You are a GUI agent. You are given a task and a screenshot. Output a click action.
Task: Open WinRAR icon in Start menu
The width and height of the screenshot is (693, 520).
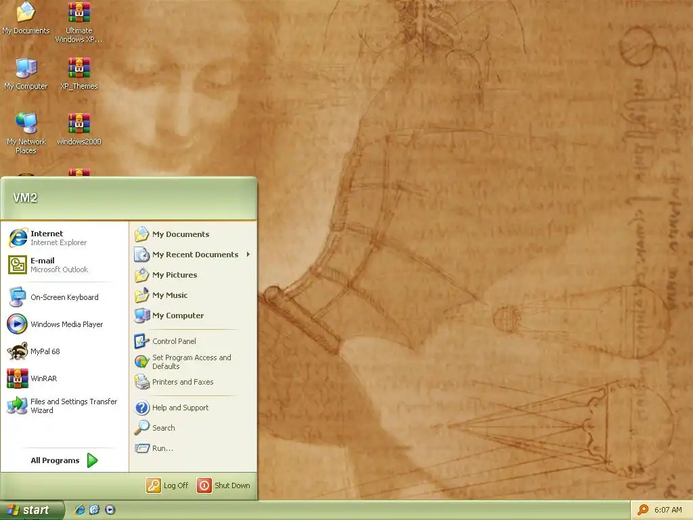point(18,378)
